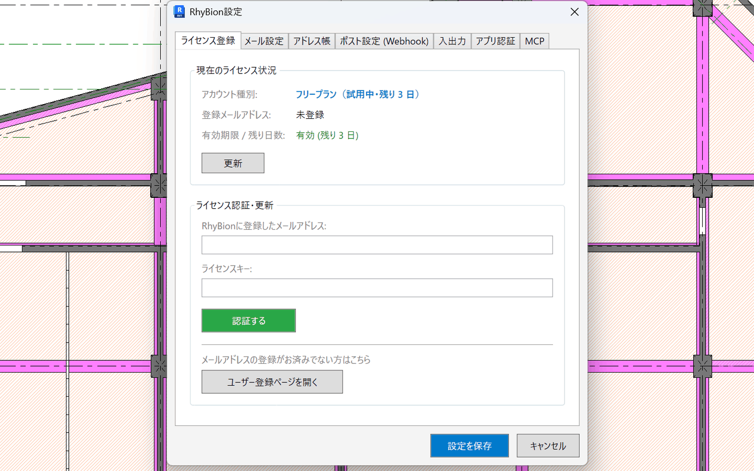Click the ライセンス認証・更新 group heading

click(235, 205)
